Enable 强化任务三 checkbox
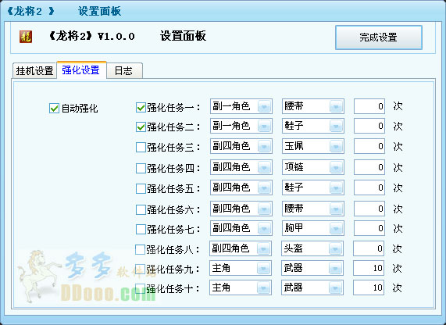The image size is (446, 325). click(141, 148)
